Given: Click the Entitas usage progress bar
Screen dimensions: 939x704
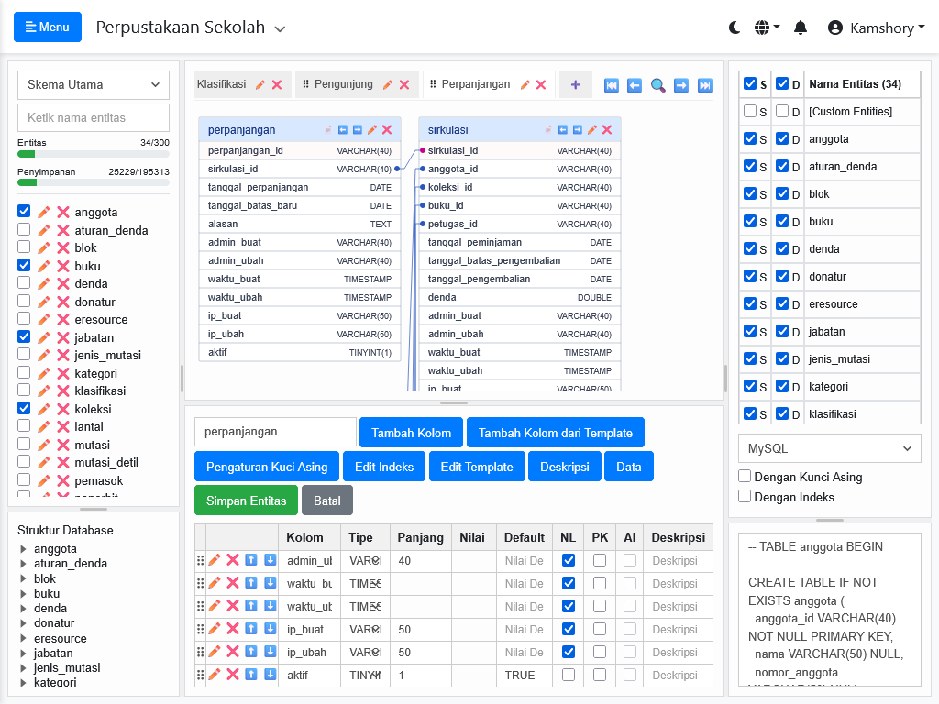Looking at the screenshot, I should [x=94, y=154].
